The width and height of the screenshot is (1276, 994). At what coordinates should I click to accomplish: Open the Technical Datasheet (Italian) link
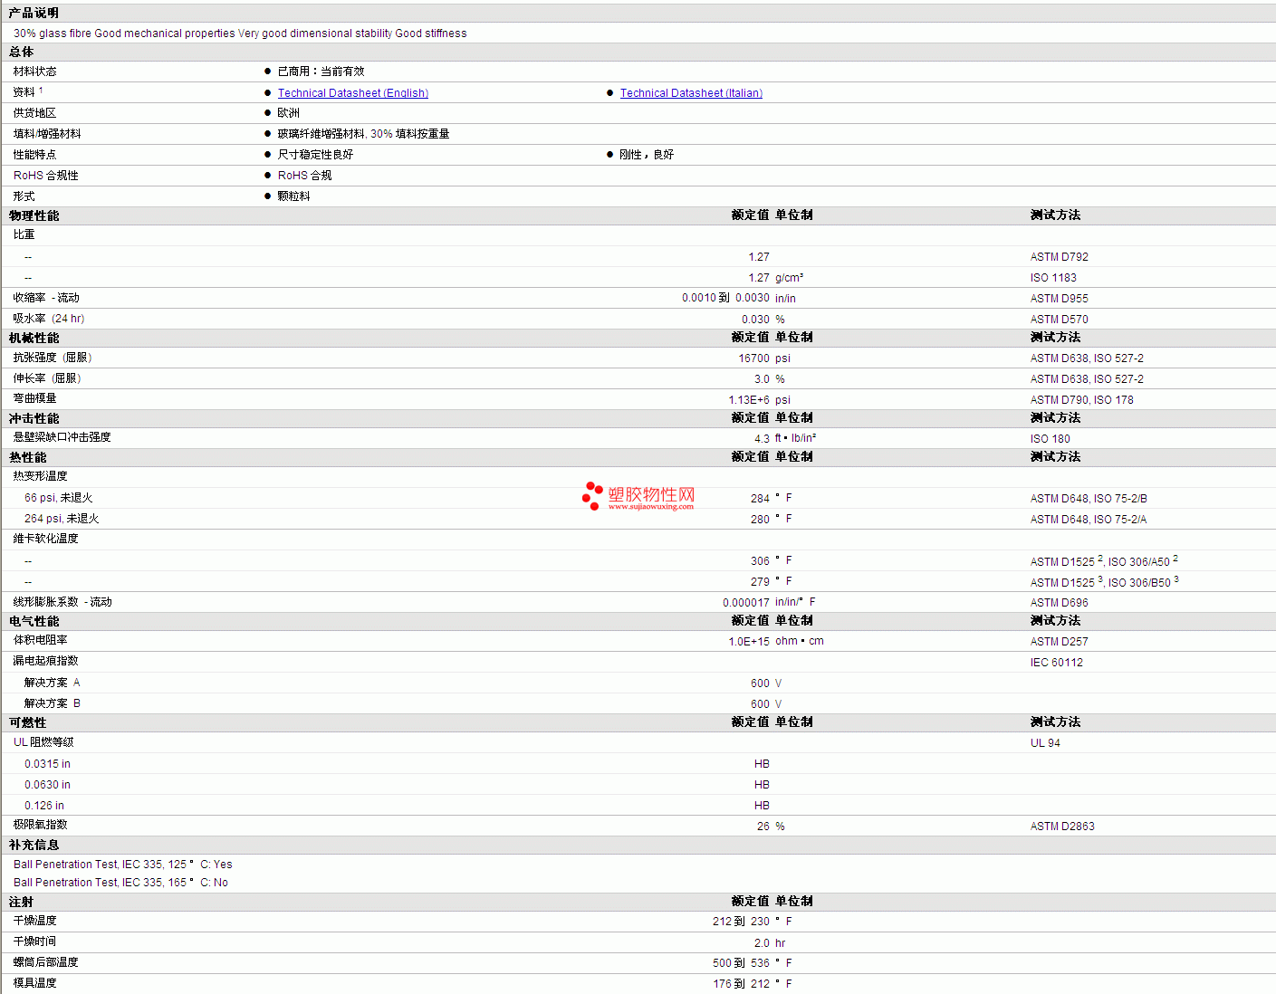point(691,93)
